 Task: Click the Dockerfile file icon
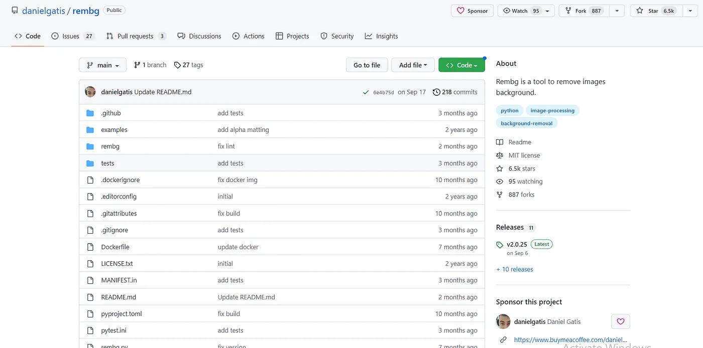coord(90,247)
